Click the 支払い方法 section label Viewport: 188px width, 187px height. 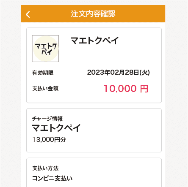click(x=45, y=168)
